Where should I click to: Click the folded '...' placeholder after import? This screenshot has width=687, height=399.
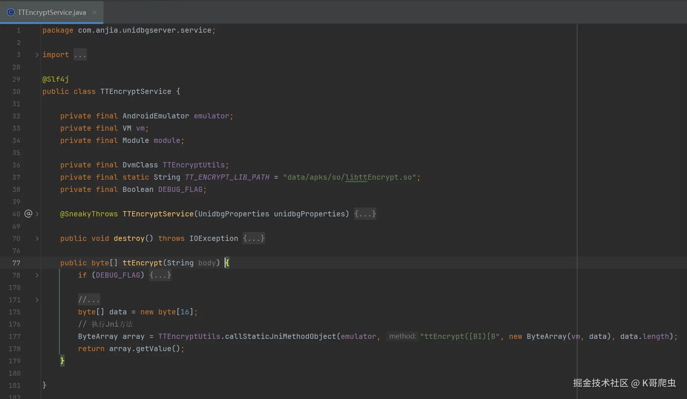click(x=80, y=55)
